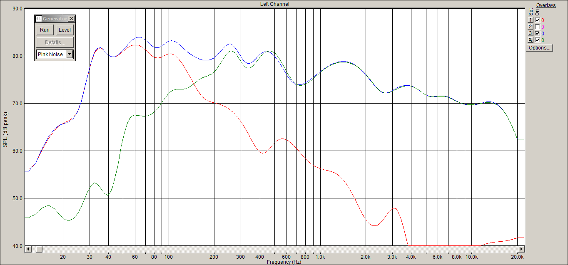This screenshot has height=265, width=568.
Task: Click the SPL (dB peak) axis label
Action: (x=6, y=129)
